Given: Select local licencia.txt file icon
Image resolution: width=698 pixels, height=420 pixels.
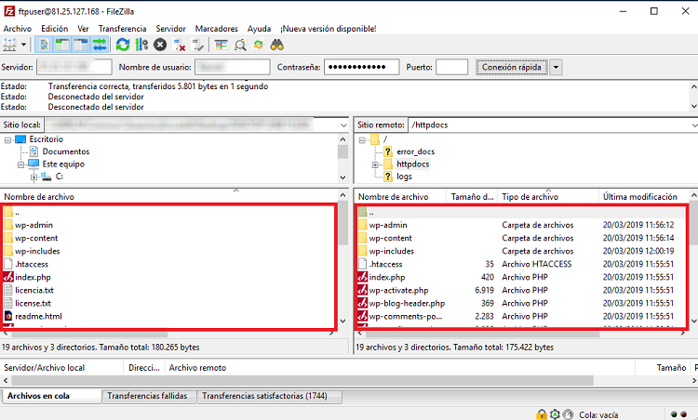Looking at the screenshot, I should tap(8, 290).
